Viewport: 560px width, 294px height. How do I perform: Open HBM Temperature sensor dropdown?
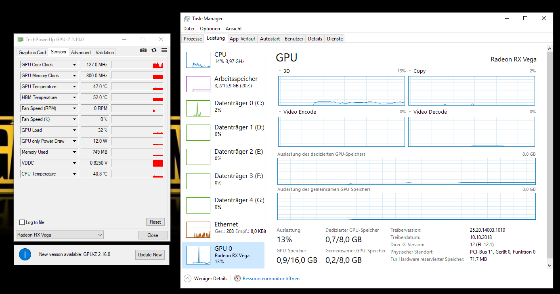tap(74, 97)
